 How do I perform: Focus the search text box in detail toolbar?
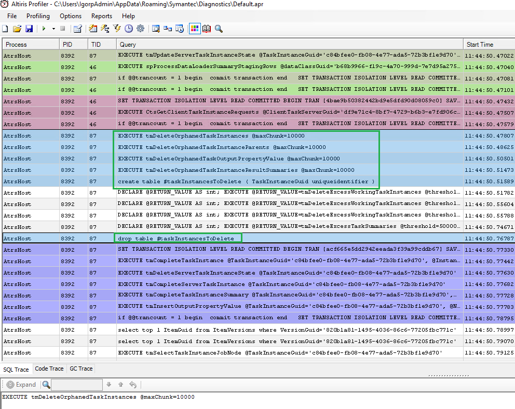[77, 385]
